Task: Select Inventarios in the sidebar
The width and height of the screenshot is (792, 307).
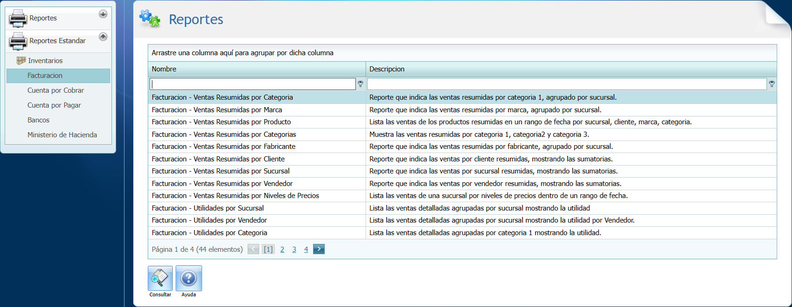Action: pyautogui.click(x=45, y=61)
